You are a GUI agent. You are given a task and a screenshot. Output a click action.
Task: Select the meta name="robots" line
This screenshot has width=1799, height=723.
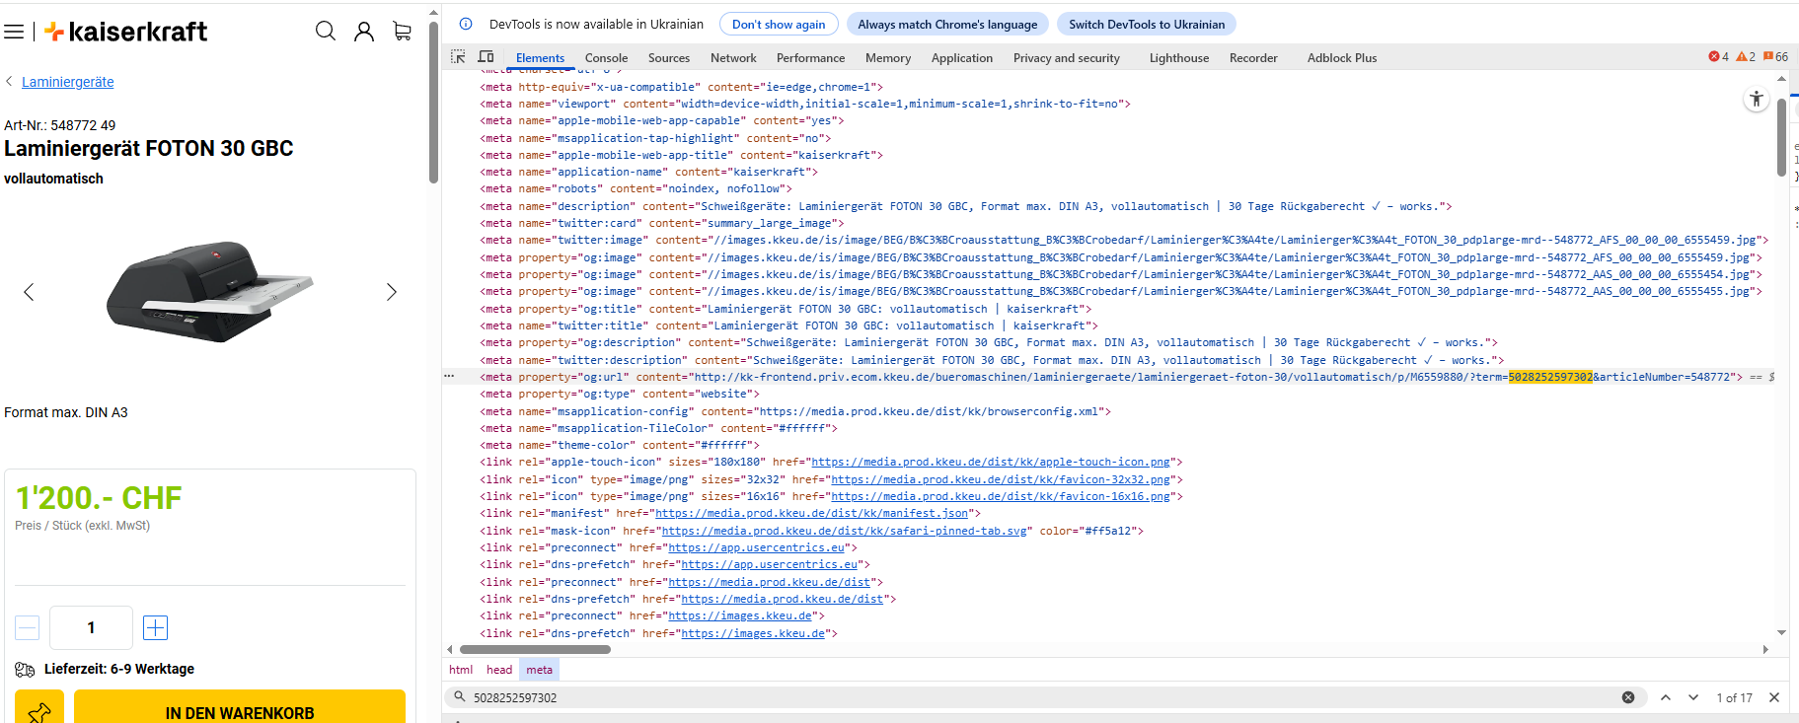(636, 188)
